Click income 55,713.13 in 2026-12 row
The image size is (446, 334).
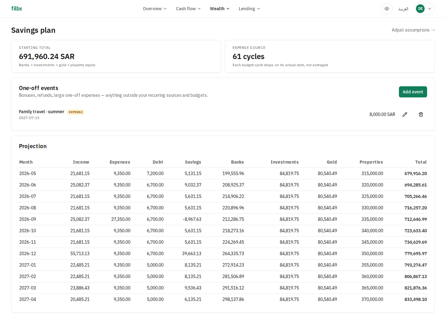tap(80, 254)
